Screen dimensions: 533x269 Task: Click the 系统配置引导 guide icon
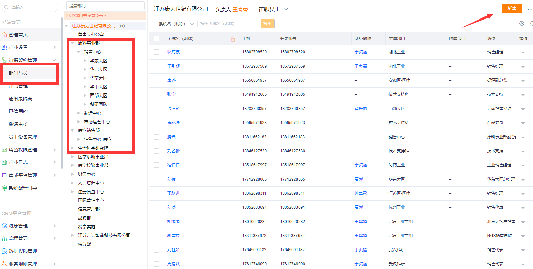click(x=4, y=188)
